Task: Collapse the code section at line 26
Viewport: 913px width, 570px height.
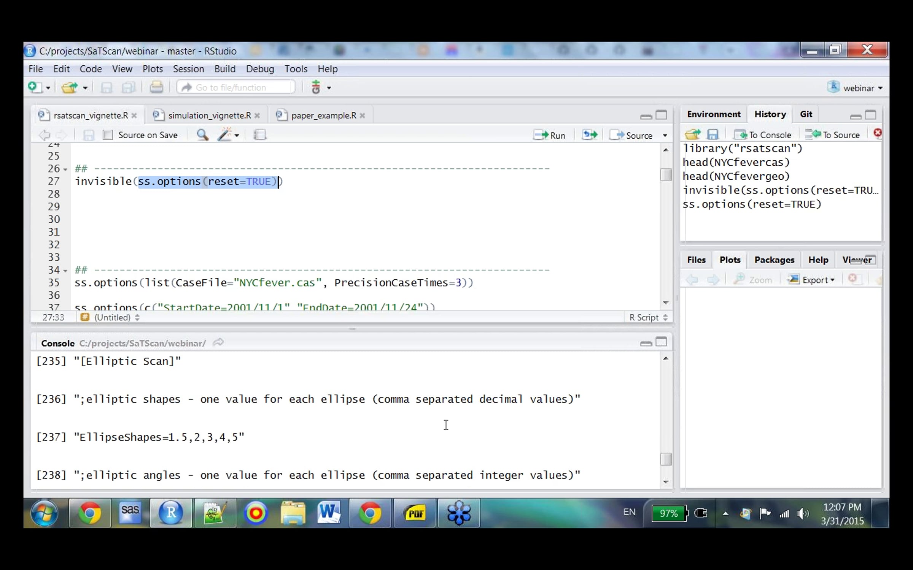Action: 65,169
